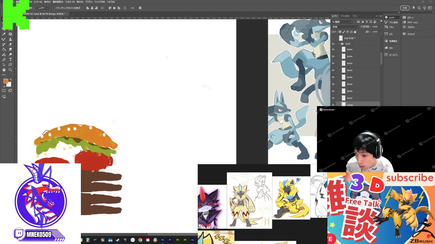Open スウォッチ panel button
This screenshot has width=435, height=244.
pyautogui.click(x=408, y=34)
